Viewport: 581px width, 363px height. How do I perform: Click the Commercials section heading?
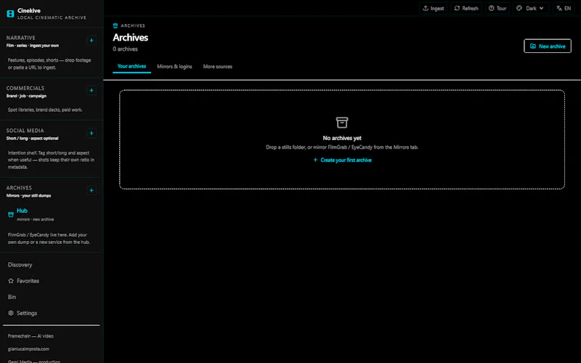tap(25, 88)
